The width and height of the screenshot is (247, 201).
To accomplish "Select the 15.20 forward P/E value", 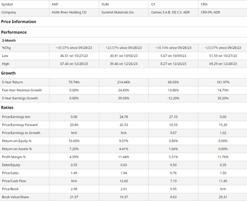I will (x=223, y=125).
